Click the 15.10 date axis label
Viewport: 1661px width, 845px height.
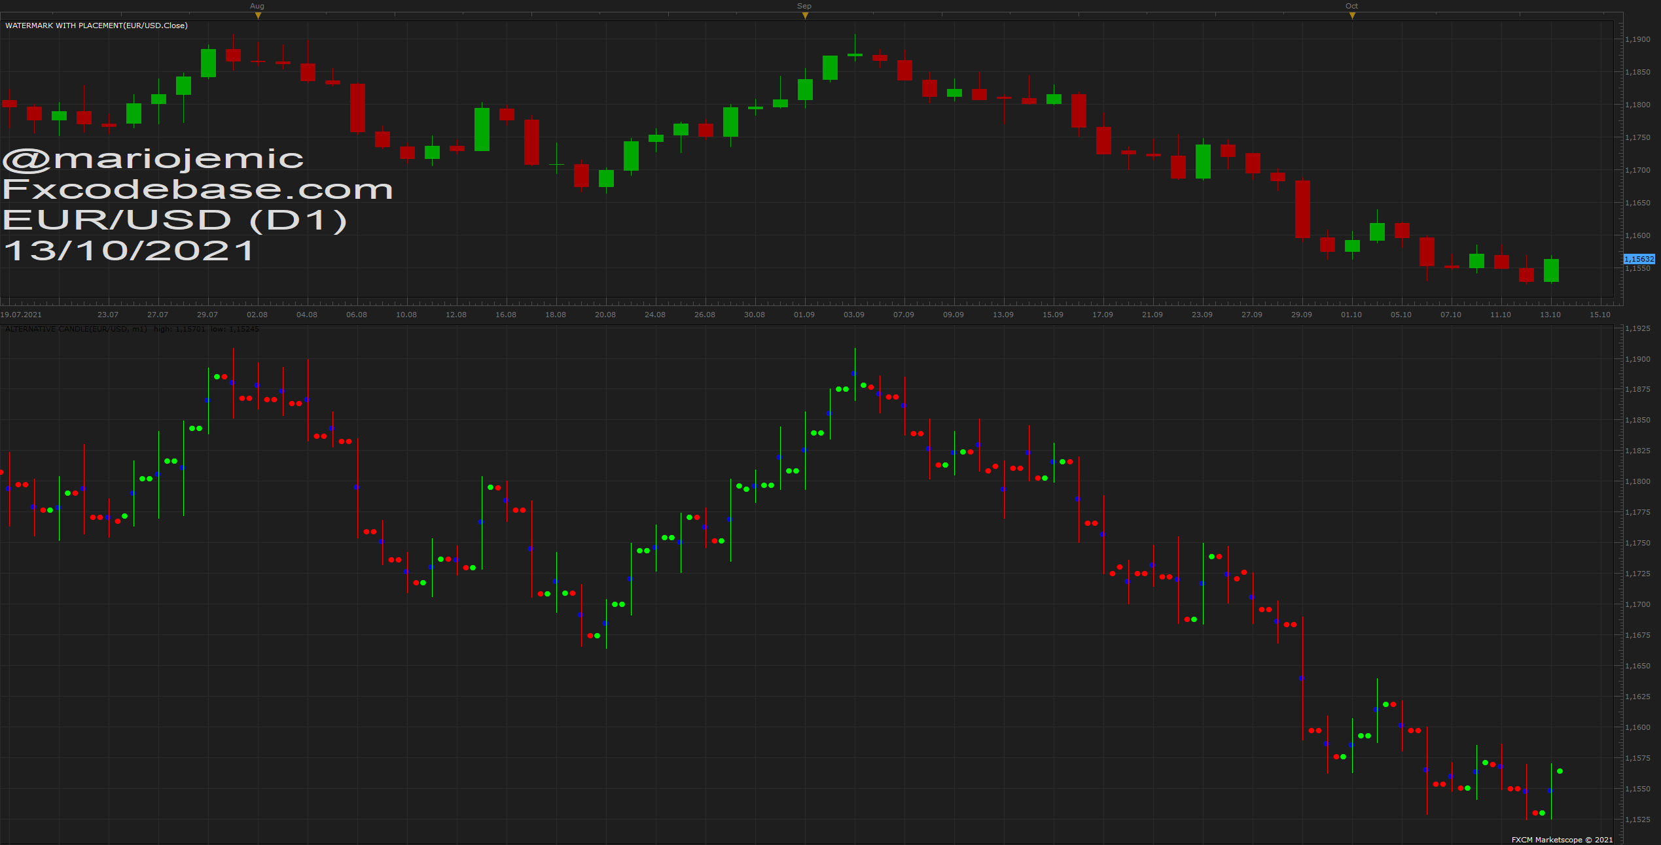[x=1600, y=315]
